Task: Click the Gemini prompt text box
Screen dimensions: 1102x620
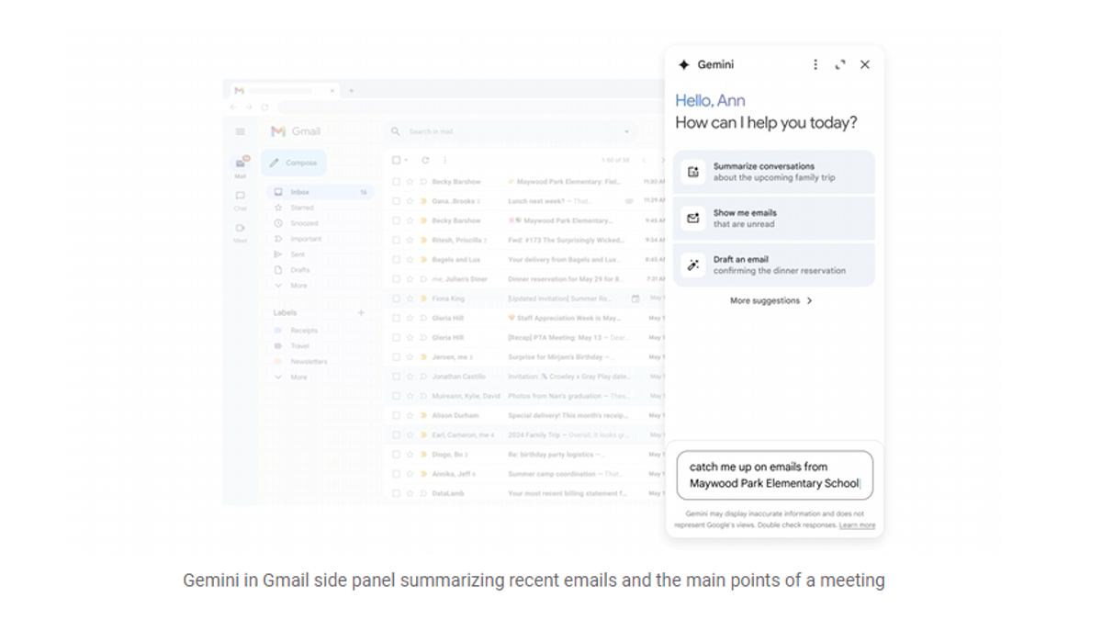Action: pos(774,475)
